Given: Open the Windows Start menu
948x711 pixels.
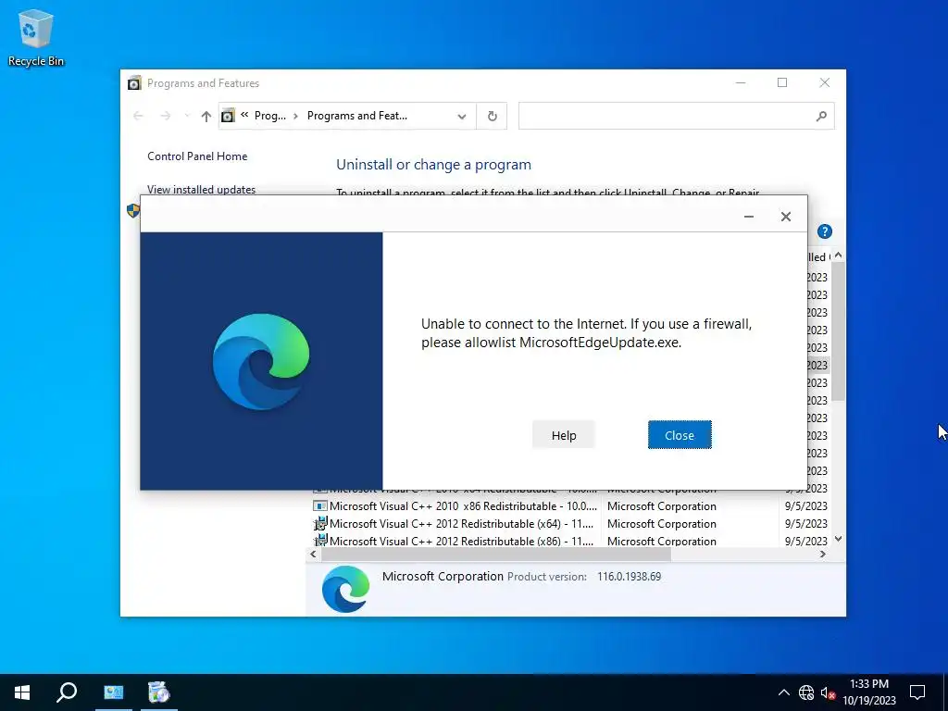Looking at the screenshot, I should [x=22, y=692].
